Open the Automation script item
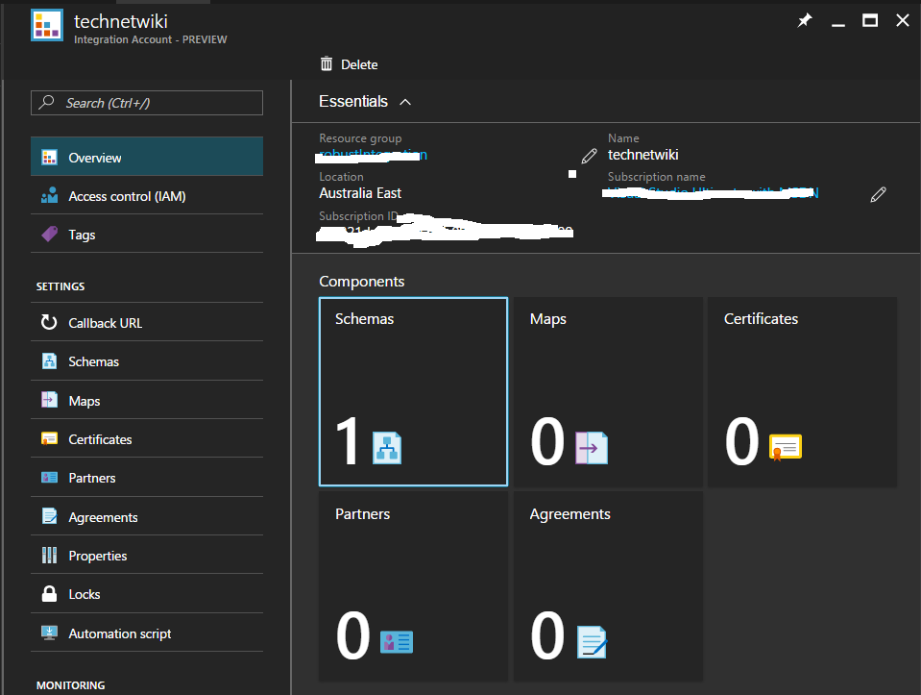Viewport: 921px width, 695px height. coord(147,633)
